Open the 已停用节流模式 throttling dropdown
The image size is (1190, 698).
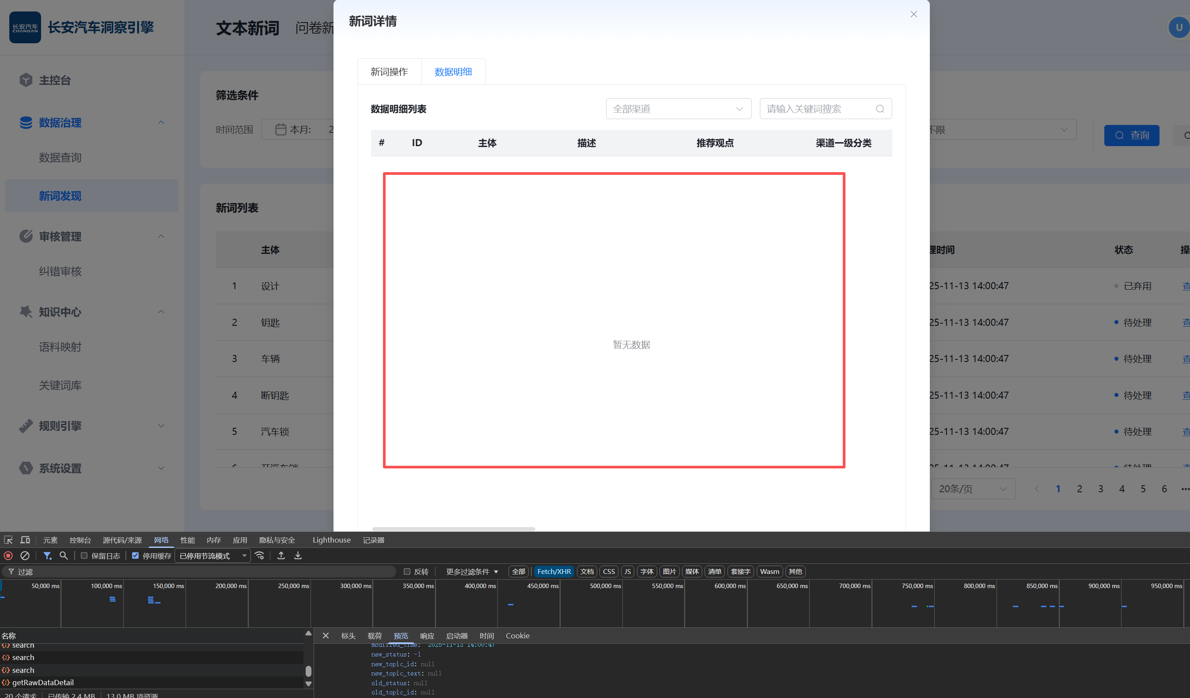212,556
